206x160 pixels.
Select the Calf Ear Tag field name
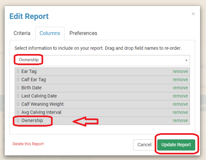pyautogui.click(x=34, y=80)
